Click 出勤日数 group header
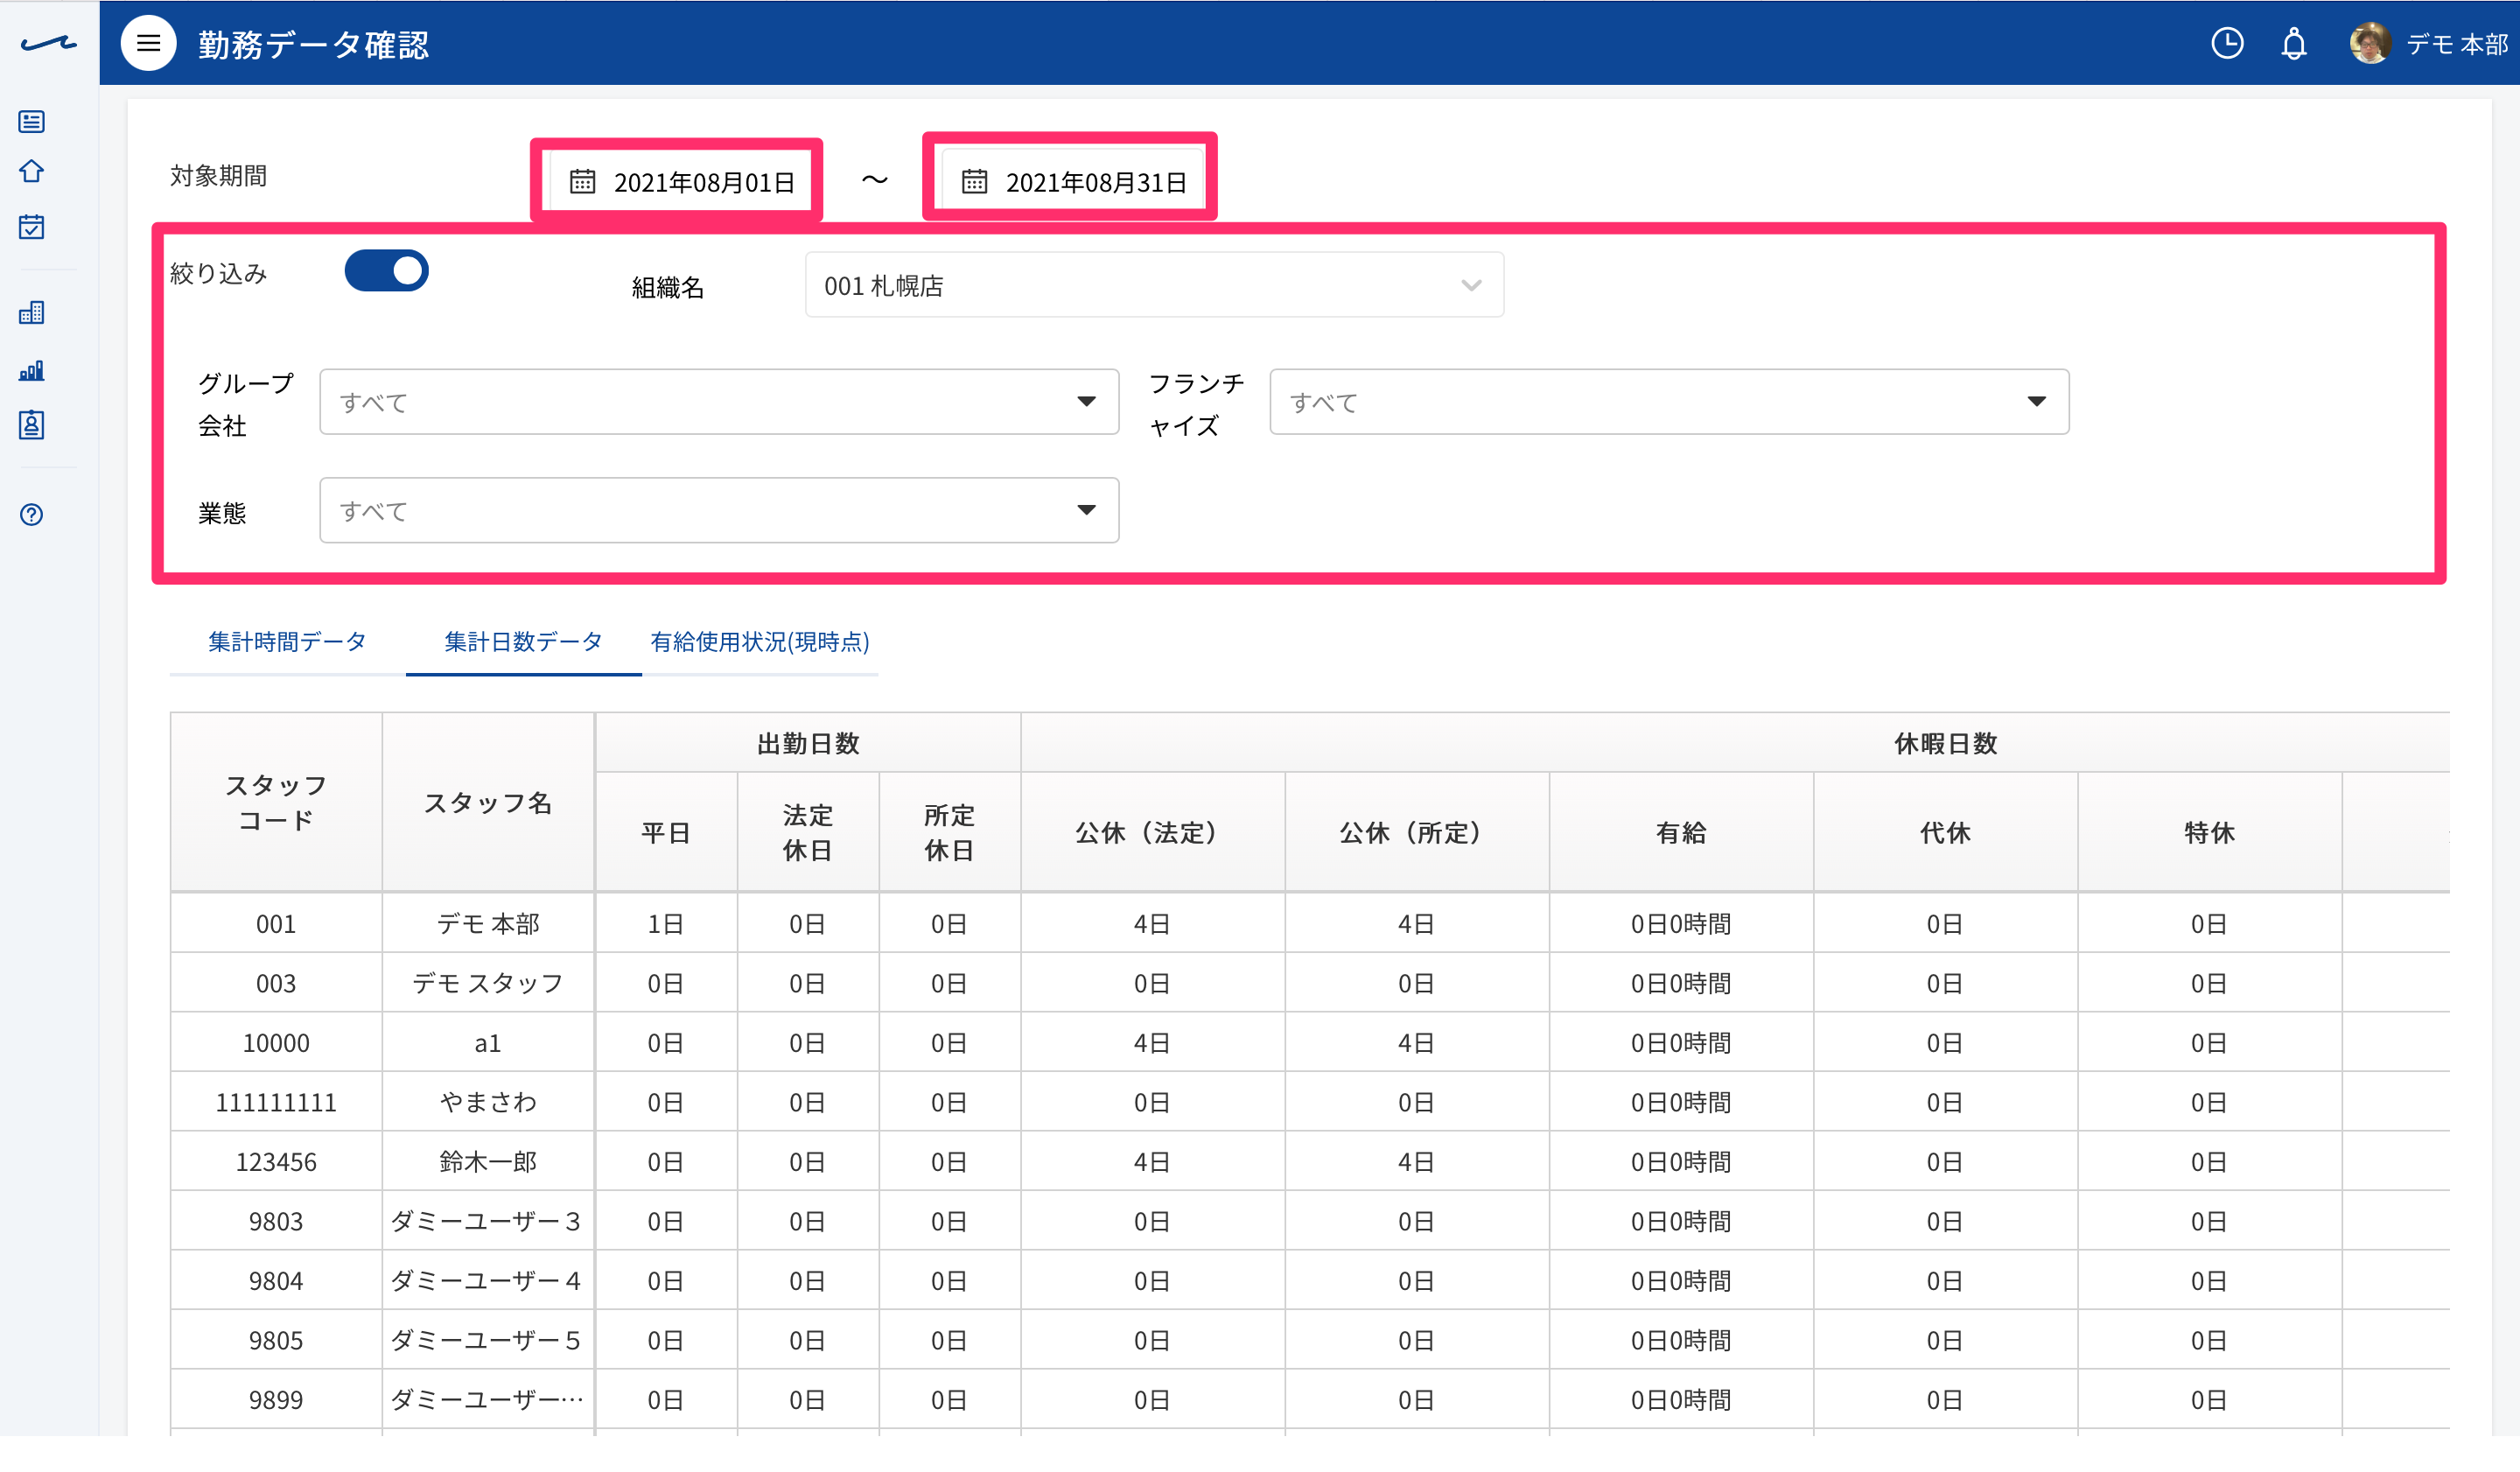 [x=808, y=743]
